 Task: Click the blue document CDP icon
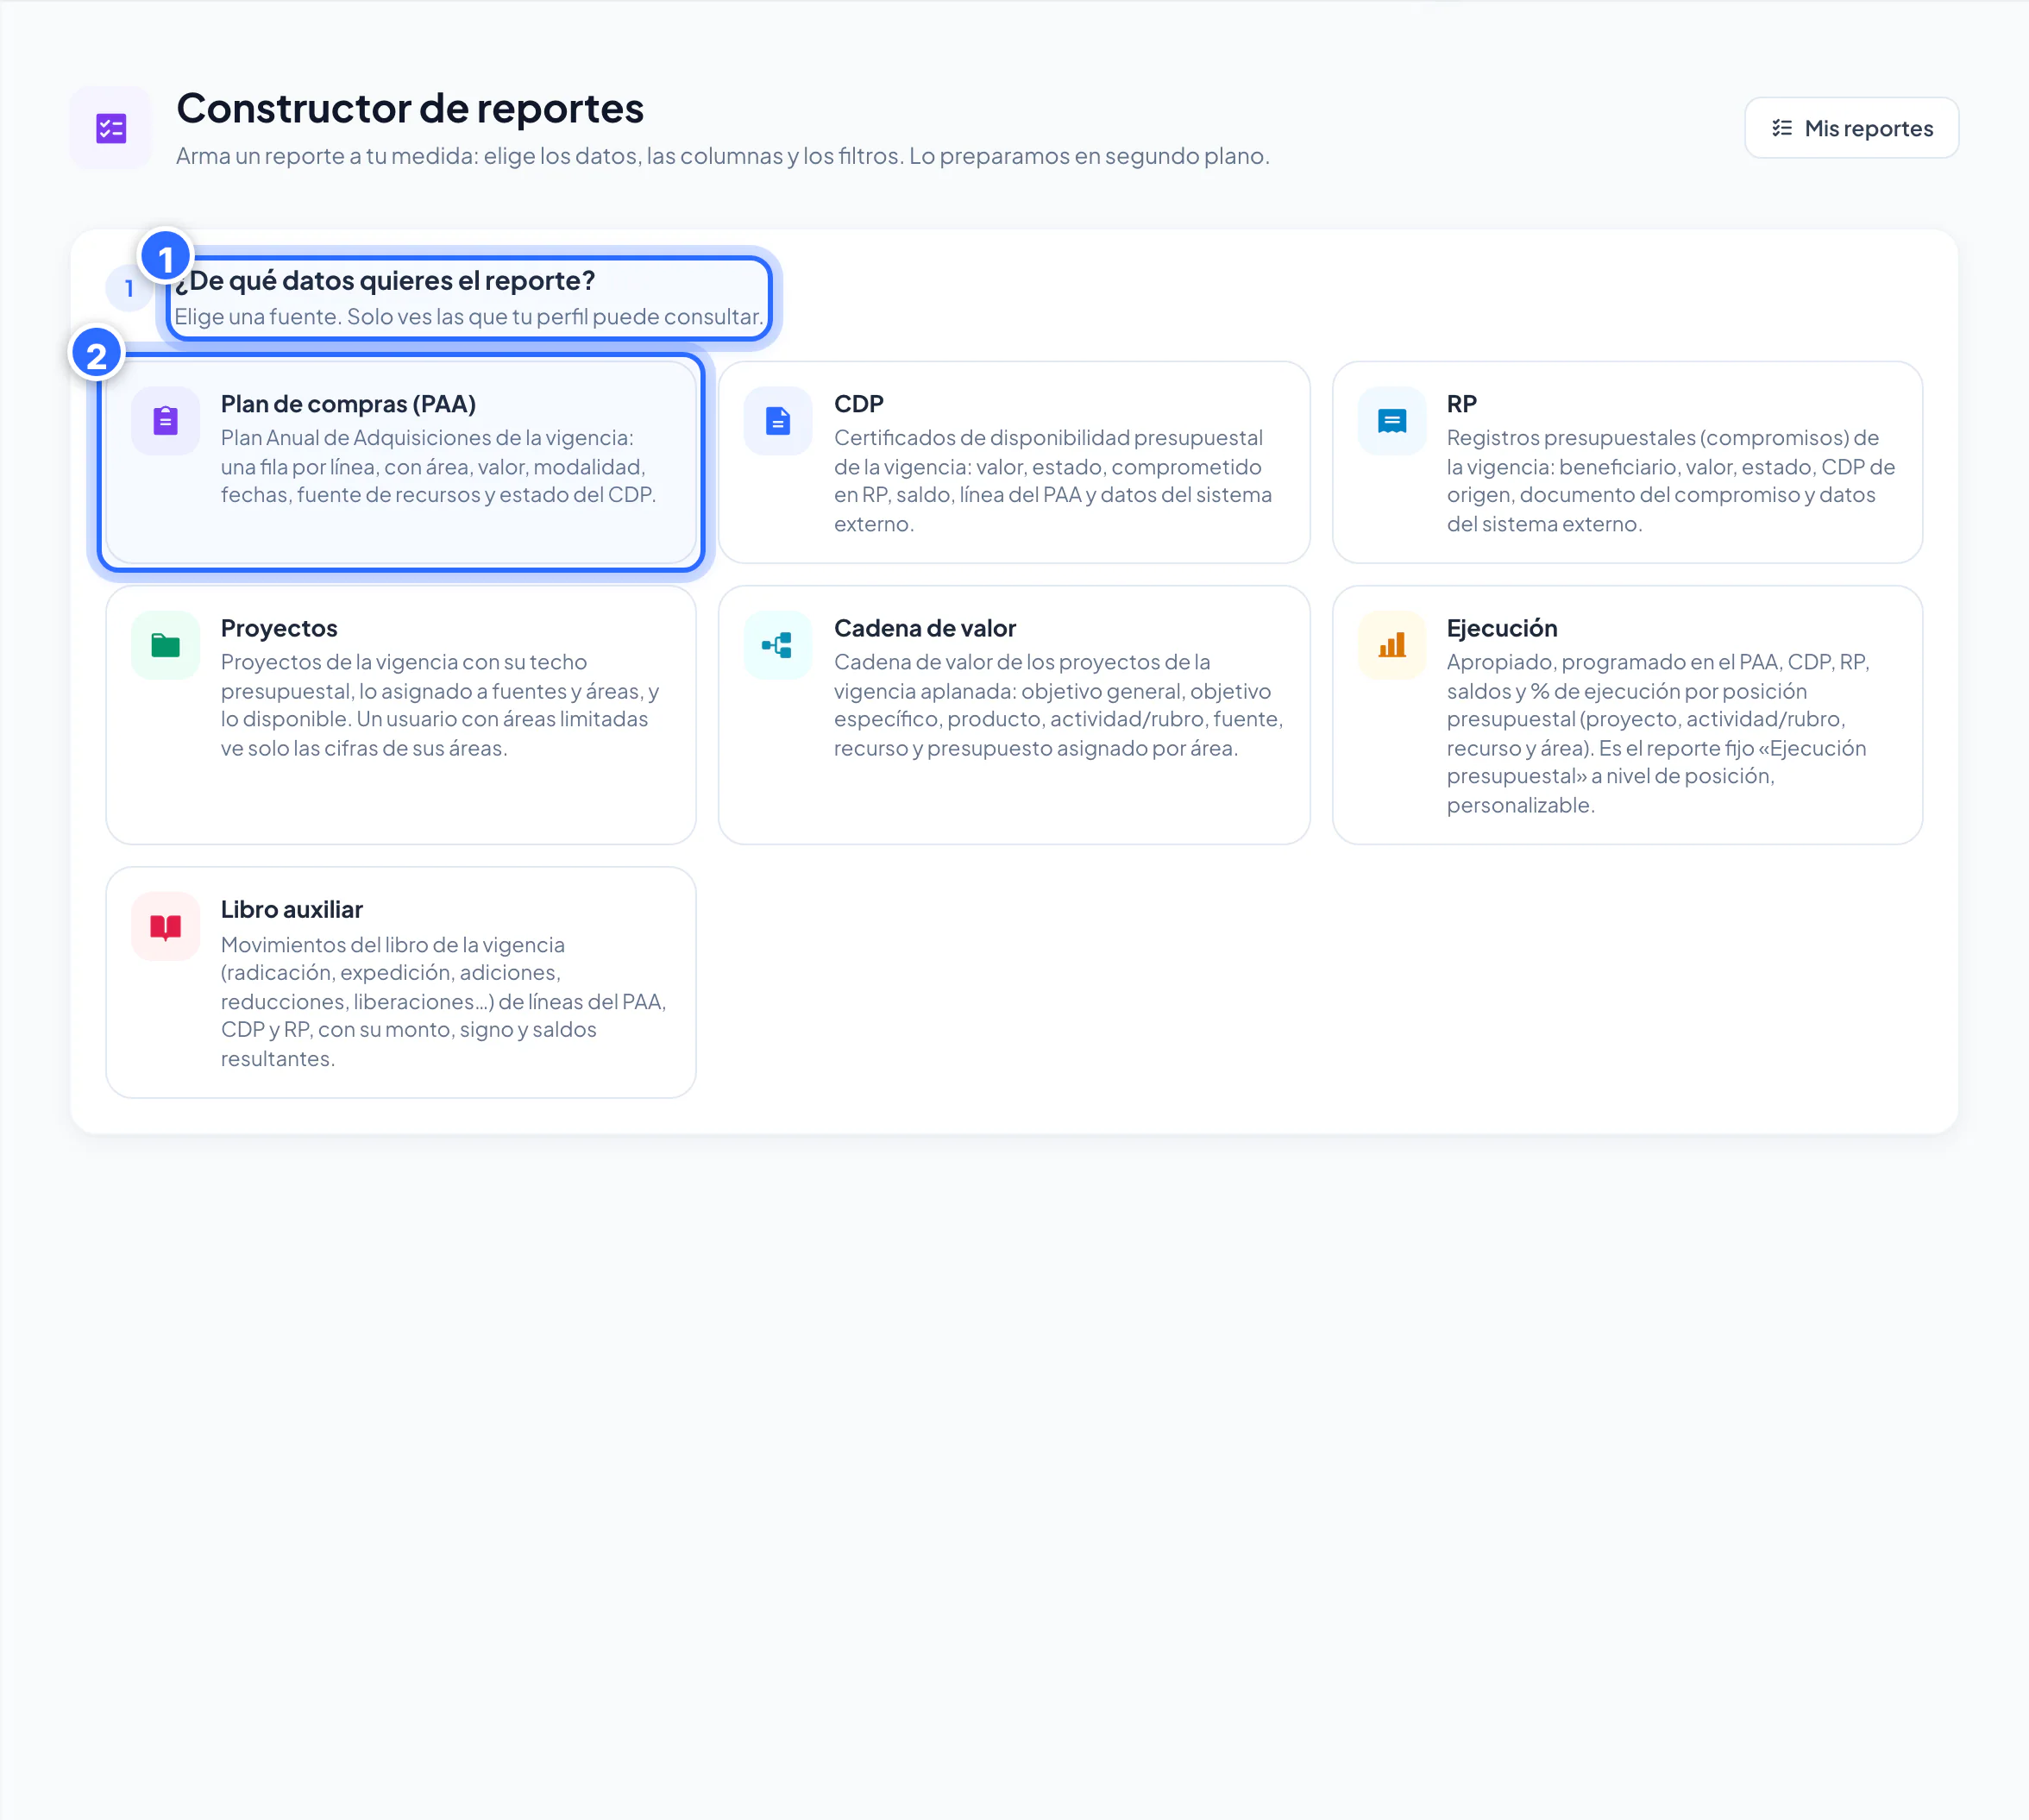(778, 421)
